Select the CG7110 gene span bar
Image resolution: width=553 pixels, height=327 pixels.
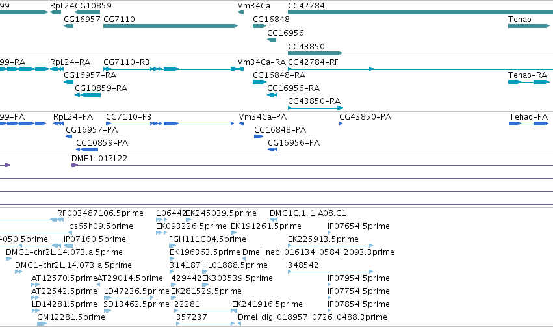(x=170, y=26)
